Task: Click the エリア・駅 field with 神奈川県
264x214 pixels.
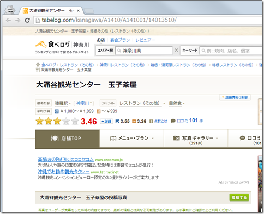Action: pos(144,51)
